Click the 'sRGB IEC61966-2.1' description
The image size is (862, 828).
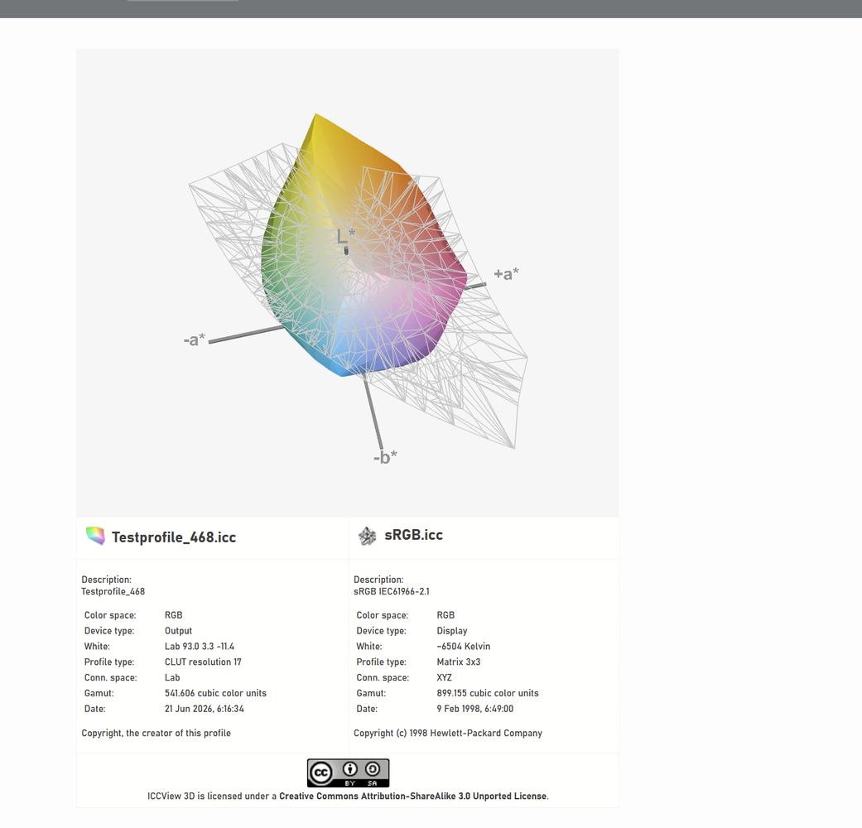[x=392, y=591]
